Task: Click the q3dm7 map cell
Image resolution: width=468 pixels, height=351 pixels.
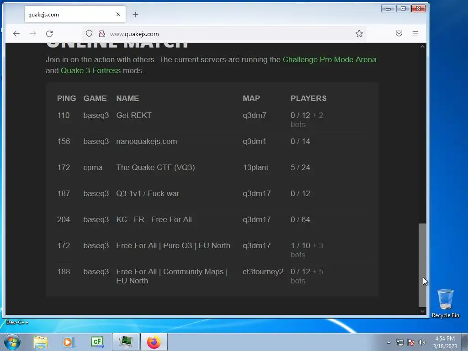Action: tap(254, 115)
